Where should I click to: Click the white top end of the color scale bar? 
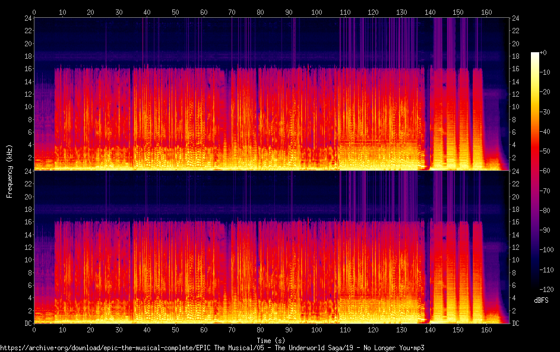tap(535, 55)
